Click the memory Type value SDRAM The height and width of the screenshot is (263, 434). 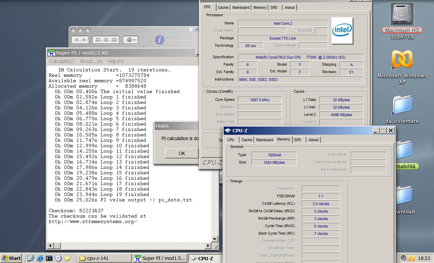(x=274, y=155)
